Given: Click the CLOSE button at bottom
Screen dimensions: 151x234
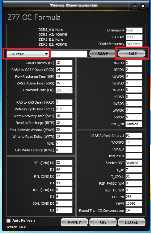Looking at the screenshot, I should pos(132,222).
